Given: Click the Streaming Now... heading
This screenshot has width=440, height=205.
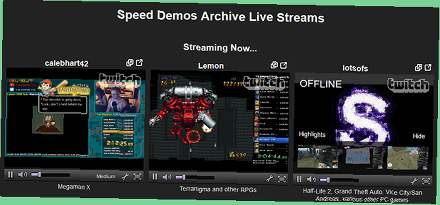Looking at the screenshot, I should [x=220, y=48].
